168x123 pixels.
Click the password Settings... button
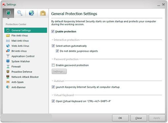(59, 72)
